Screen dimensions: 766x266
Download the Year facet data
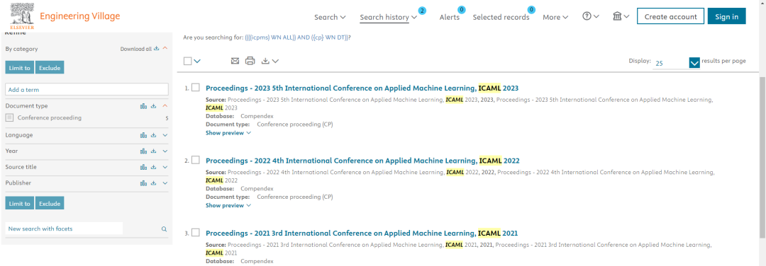click(x=153, y=151)
